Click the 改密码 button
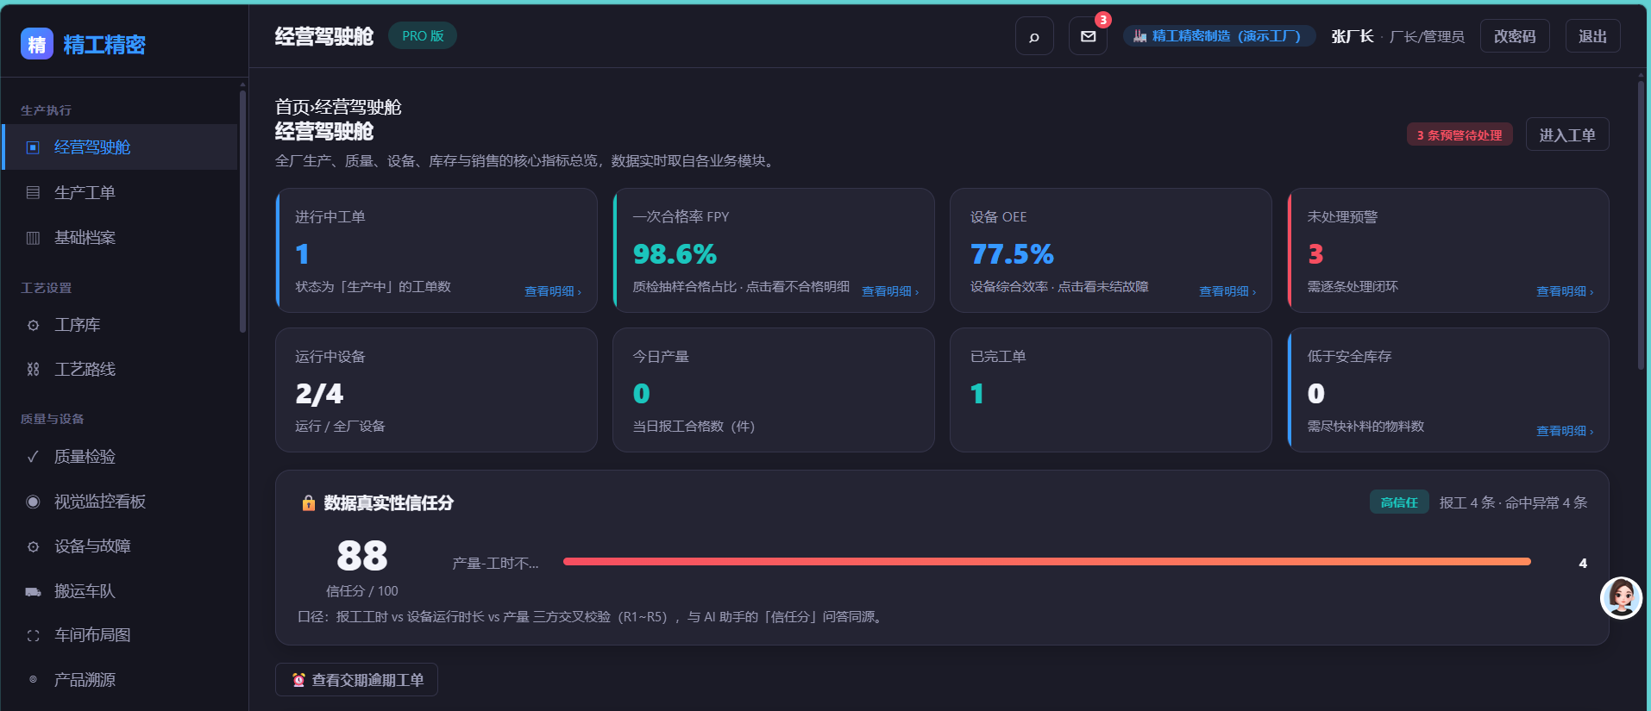 click(1515, 36)
